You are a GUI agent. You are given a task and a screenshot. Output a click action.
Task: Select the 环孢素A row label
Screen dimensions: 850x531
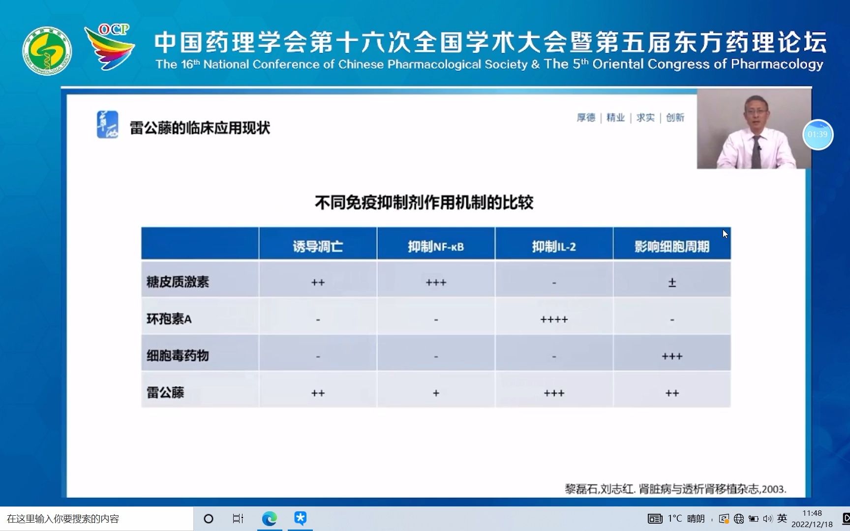click(x=169, y=319)
